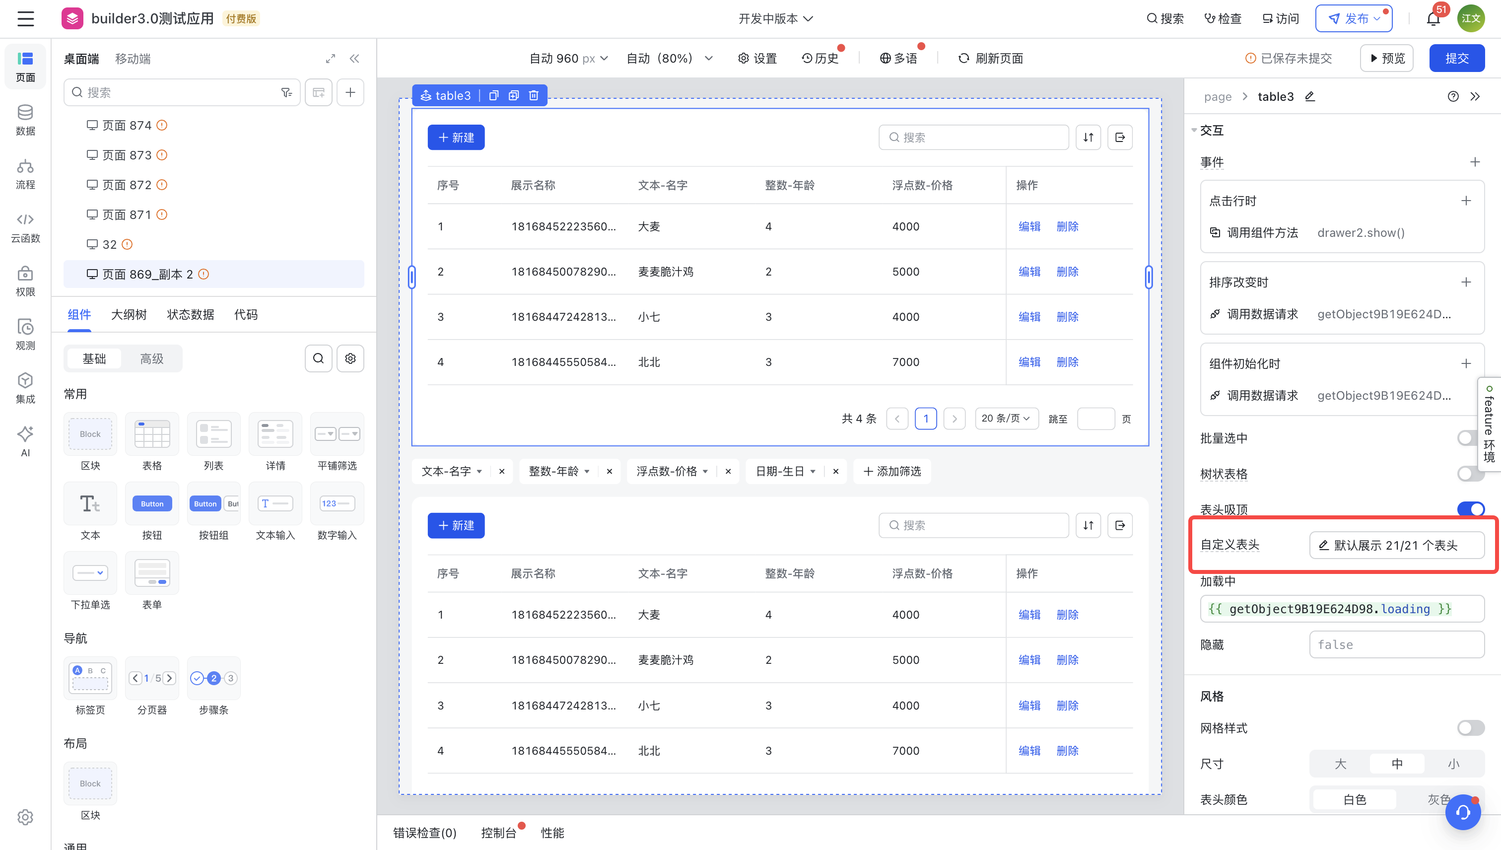
Task: Delete table3 with the trash icon
Action: tap(534, 95)
